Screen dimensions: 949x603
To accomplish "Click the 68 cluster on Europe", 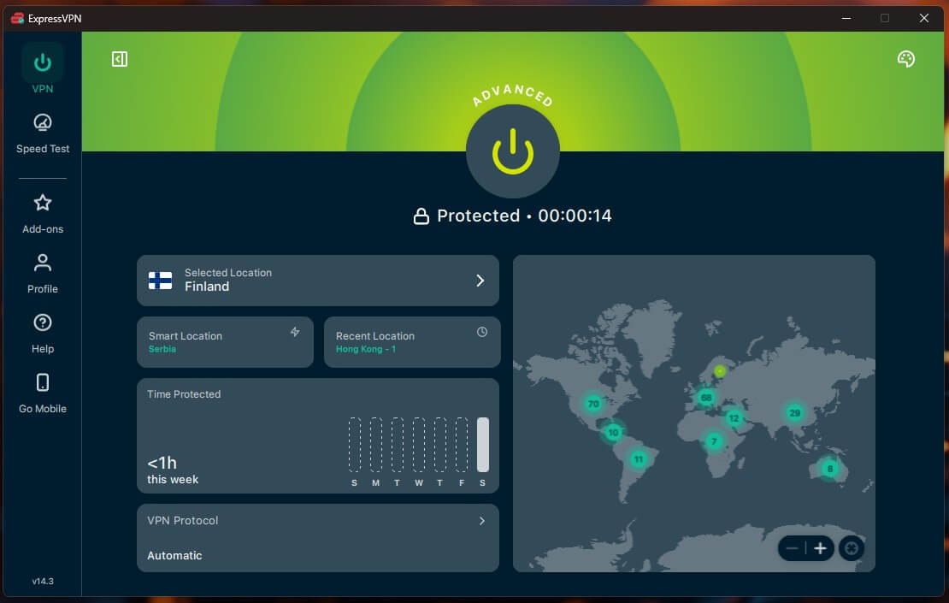I will click(x=705, y=398).
